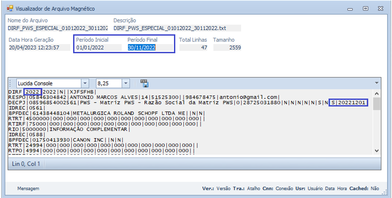Click the Cached: Não status entry
The width and height of the screenshot is (392, 198).
[364, 188]
